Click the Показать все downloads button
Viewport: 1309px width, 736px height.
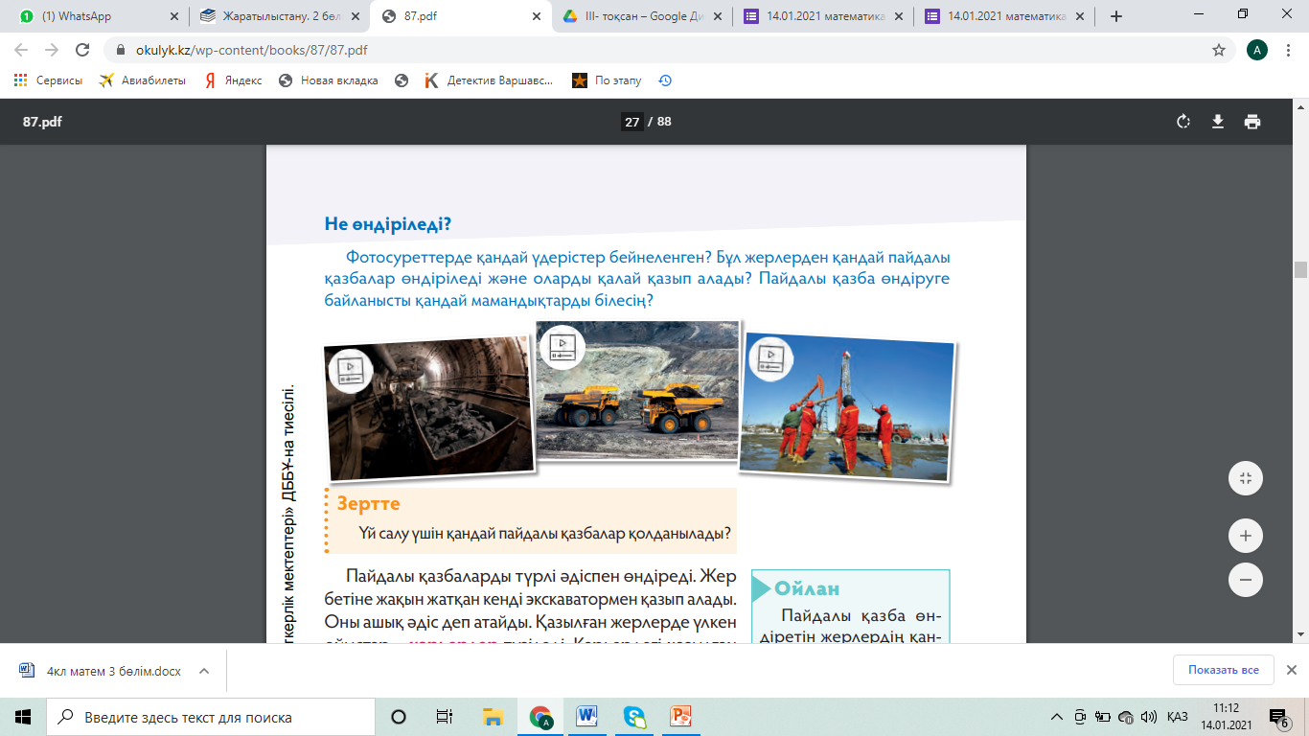click(x=1223, y=670)
